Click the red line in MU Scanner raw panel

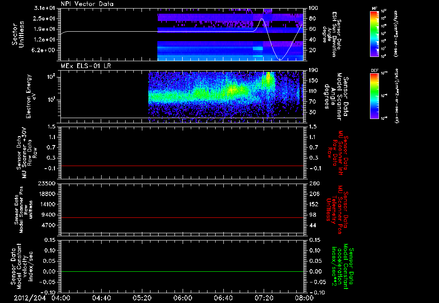pyautogui.click(x=182, y=166)
